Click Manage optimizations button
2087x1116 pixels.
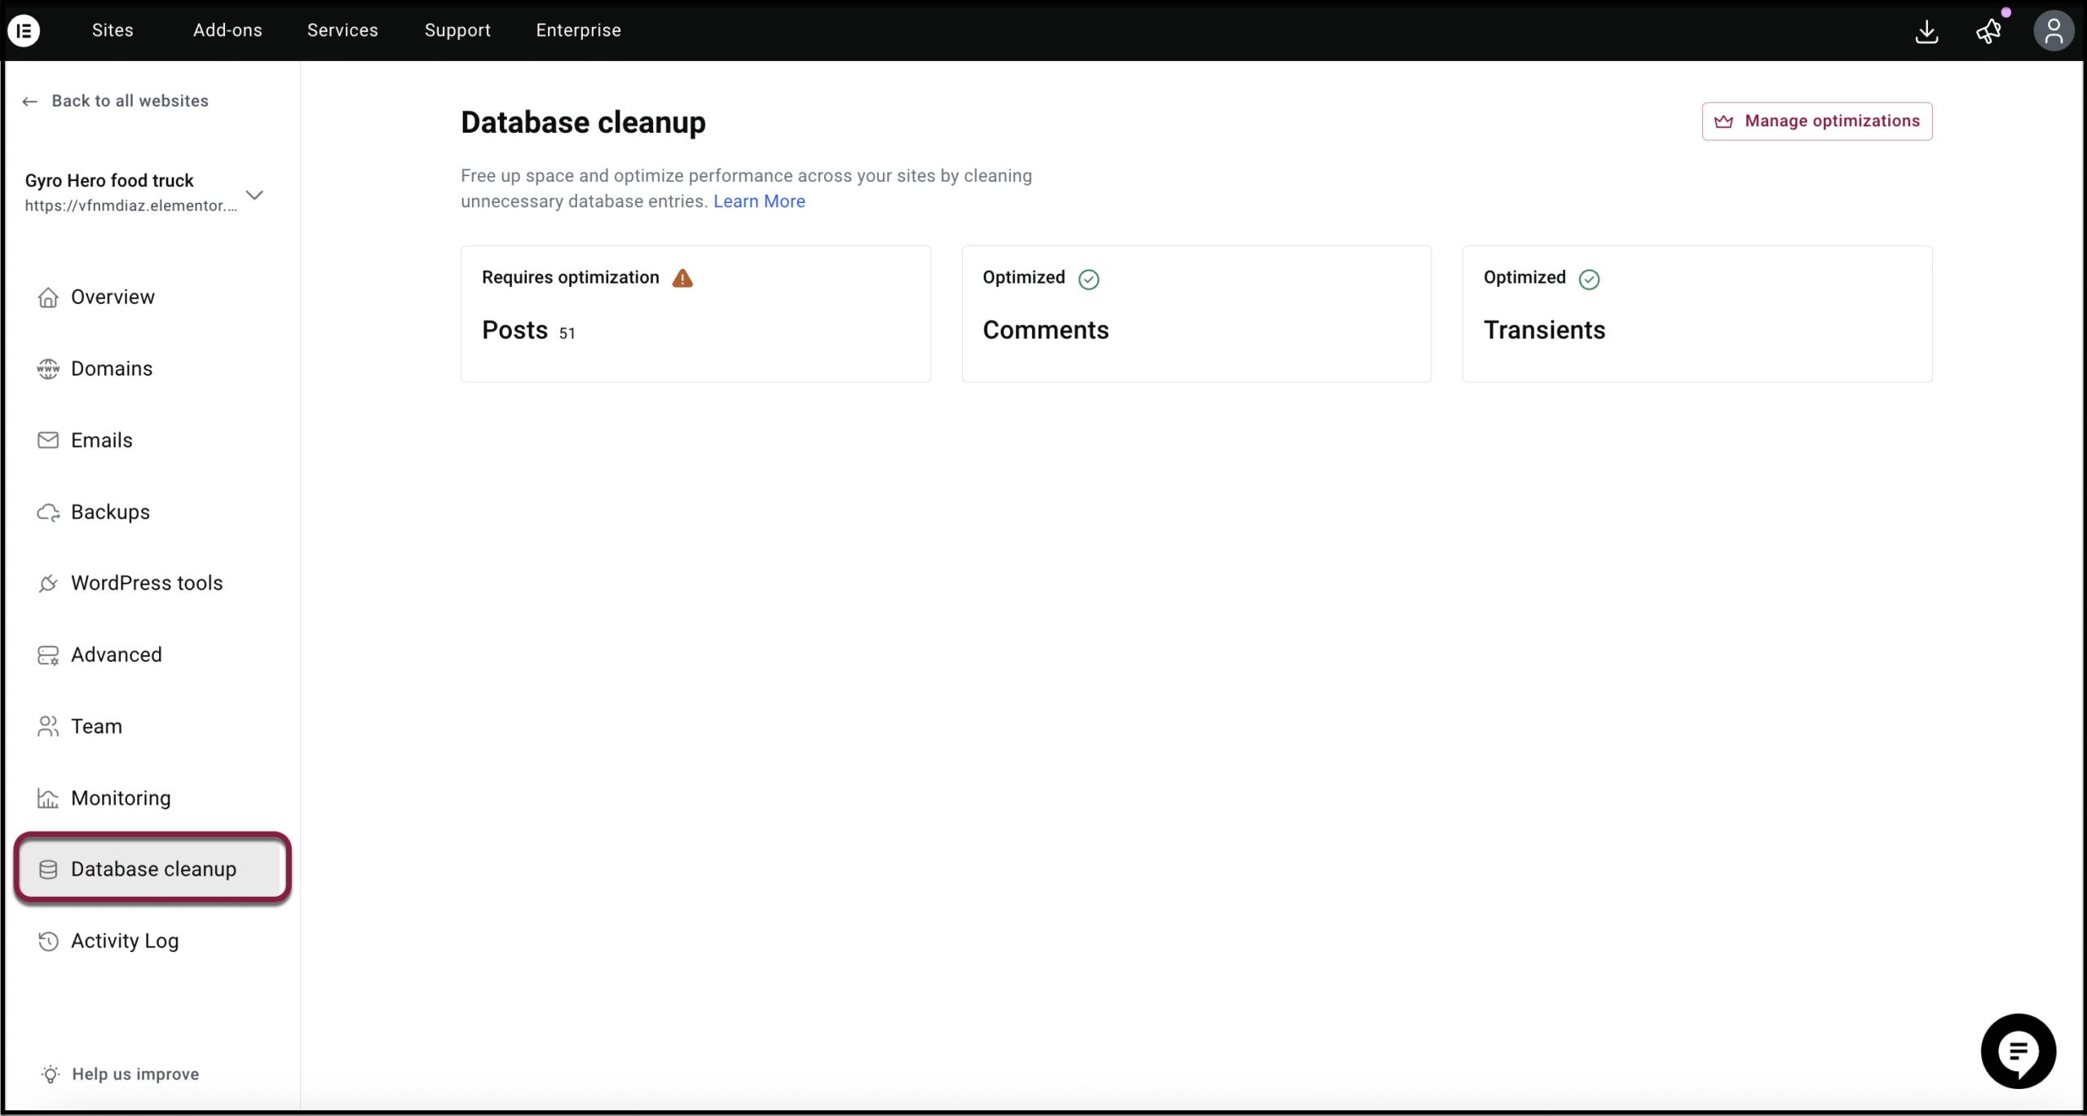[1816, 121]
